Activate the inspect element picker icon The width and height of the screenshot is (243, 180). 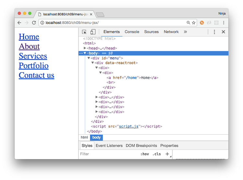point(84,32)
